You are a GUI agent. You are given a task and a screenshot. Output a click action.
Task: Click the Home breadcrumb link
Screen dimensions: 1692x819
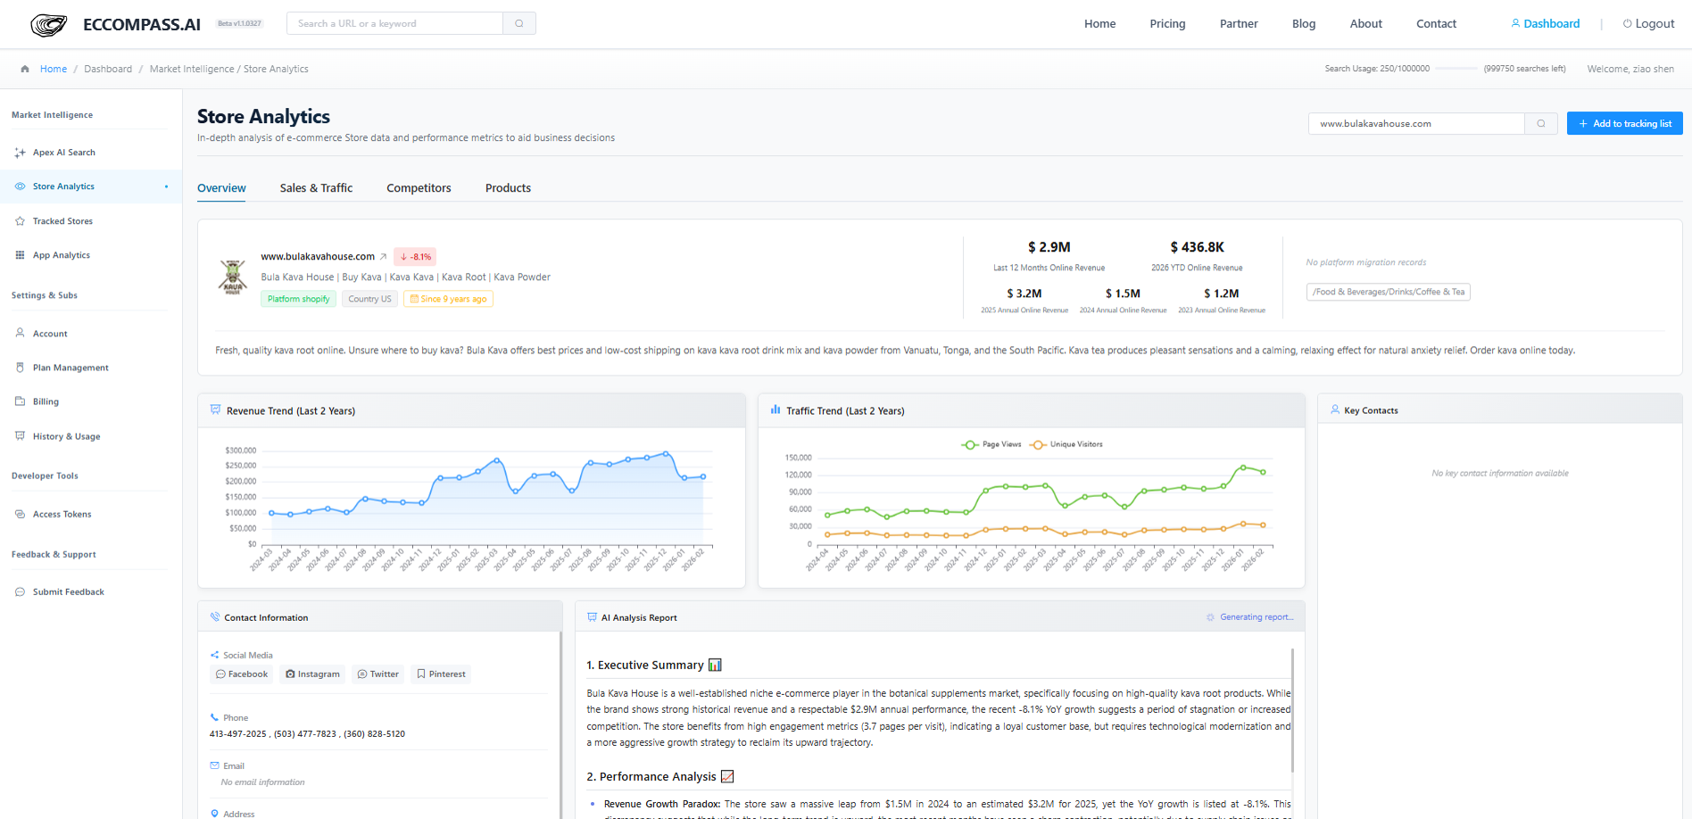[54, 69]
